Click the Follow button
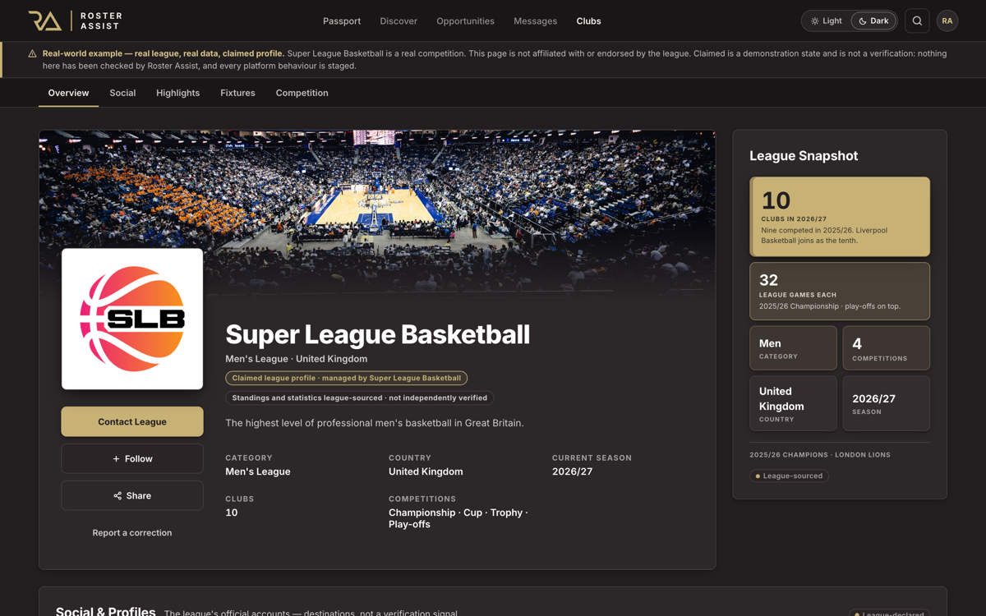 click(132, 458)
